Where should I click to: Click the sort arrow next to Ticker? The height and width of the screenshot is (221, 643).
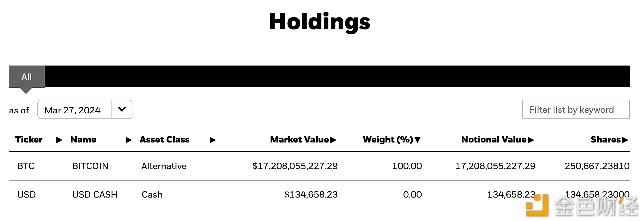pos(59,140)
